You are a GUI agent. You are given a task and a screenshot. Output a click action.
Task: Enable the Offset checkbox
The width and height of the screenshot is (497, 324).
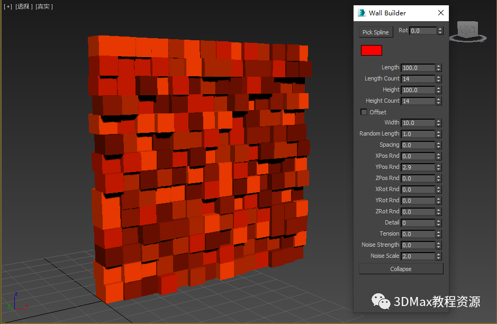coord(364,112)
